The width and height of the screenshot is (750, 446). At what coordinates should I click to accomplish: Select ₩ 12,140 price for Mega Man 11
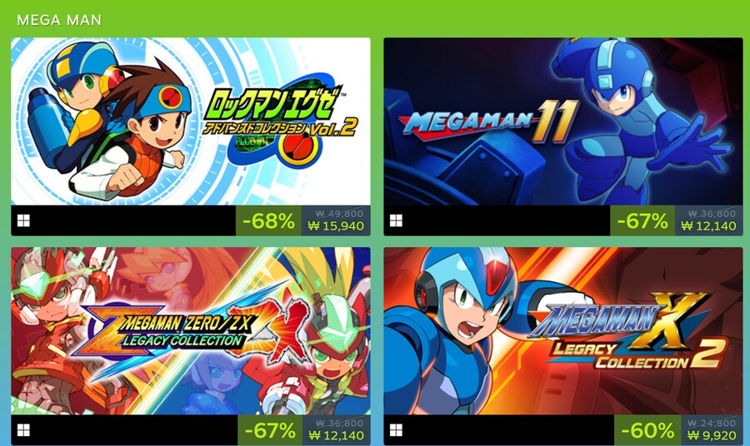[x=708, y=225]
